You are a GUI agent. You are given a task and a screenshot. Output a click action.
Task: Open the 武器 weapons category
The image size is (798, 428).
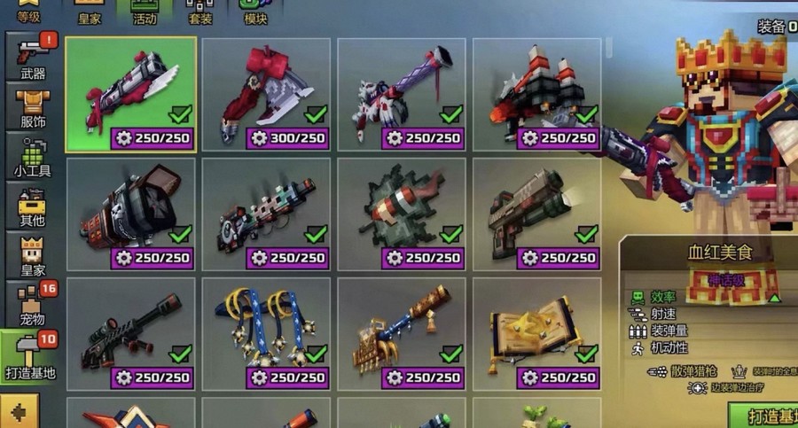pos(32,57)
